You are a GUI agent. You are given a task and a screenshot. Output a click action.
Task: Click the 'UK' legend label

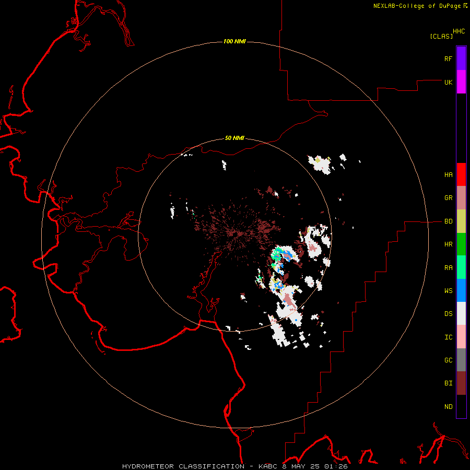coord(448,82)
